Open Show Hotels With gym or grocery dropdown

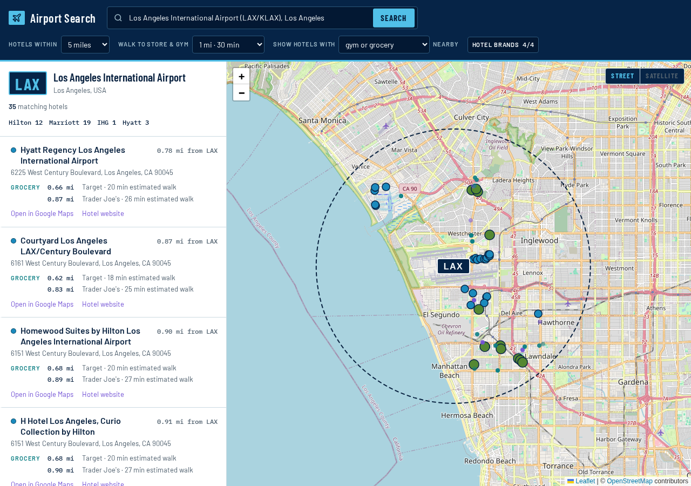(x=384, y=44)
